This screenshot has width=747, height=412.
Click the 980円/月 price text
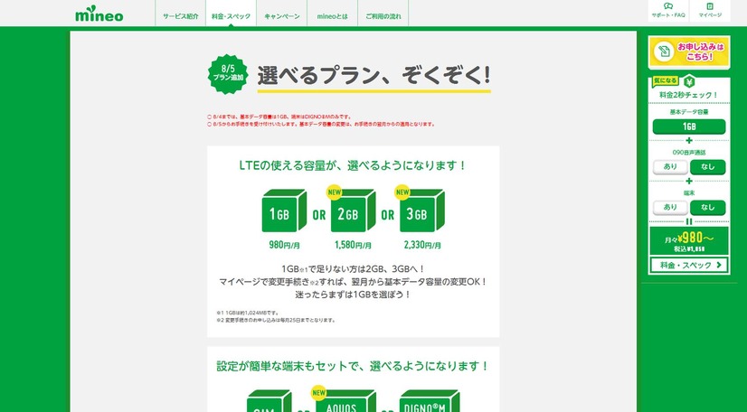(284, 245)
